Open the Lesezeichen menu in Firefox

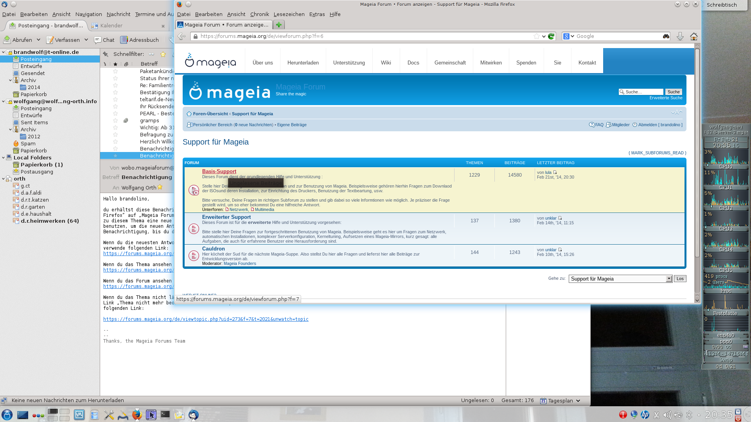[289, 14]
